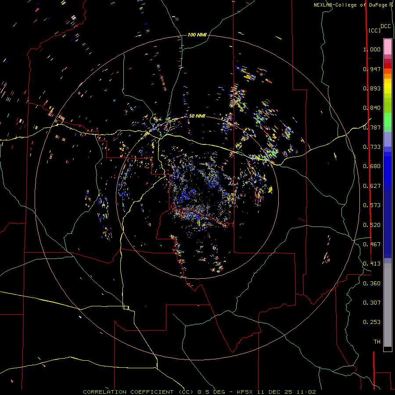The image size is (395, 395).
Task: Click the 0.307 scale value
Action: point(372,303)
